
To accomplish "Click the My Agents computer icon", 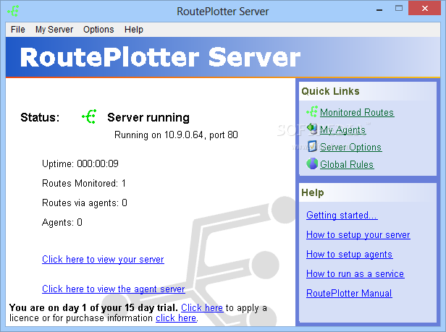I will [x=312, y=129].
